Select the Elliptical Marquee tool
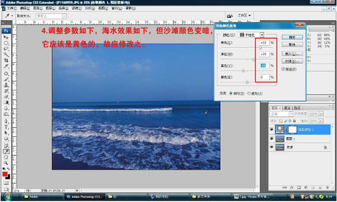The width and height of the screenshot is (337, 202). pos(6,43)
